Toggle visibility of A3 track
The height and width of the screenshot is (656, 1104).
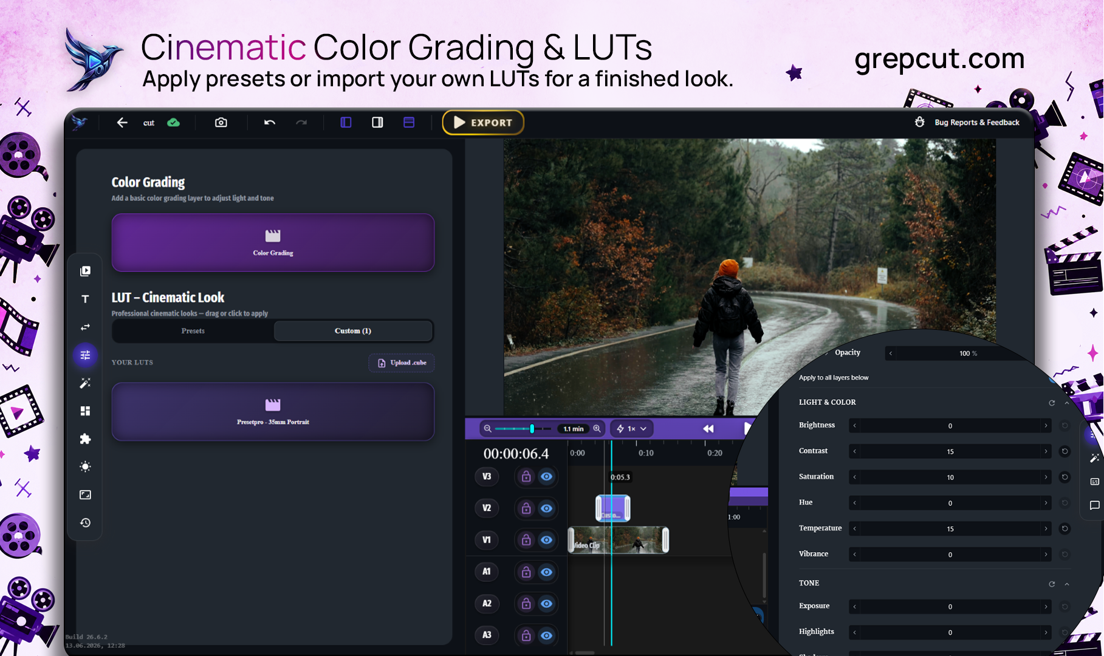[x=547, y=635]
